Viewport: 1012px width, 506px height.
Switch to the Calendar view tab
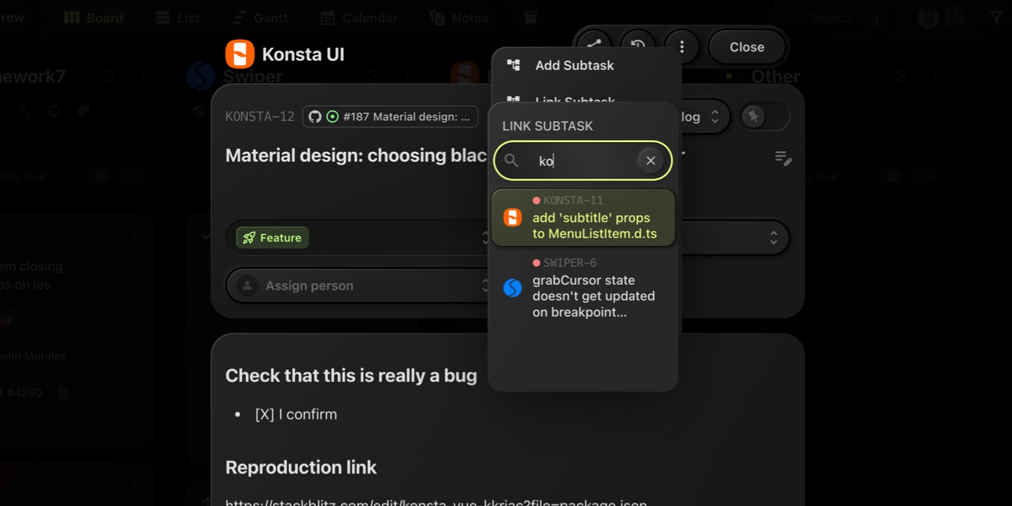pos(358,18)
